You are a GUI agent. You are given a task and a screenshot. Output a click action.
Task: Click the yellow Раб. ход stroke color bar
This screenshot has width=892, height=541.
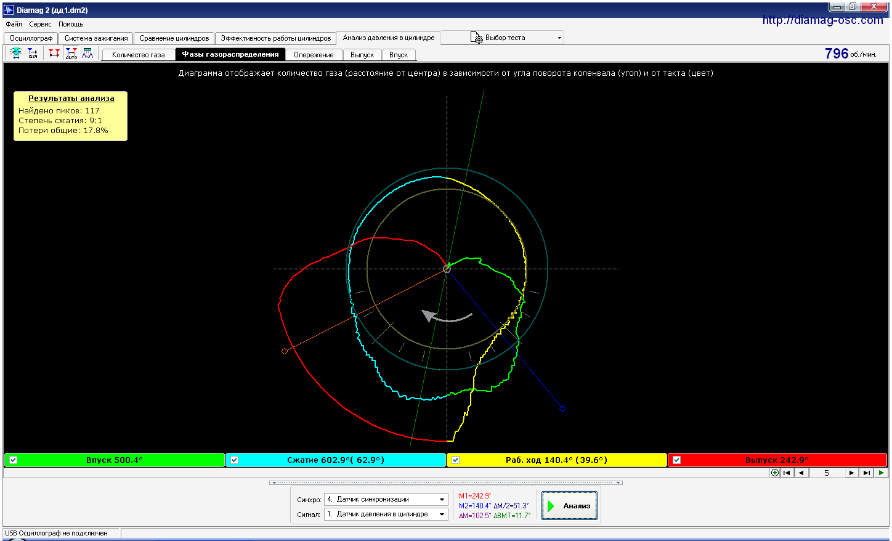click(557, 460)
